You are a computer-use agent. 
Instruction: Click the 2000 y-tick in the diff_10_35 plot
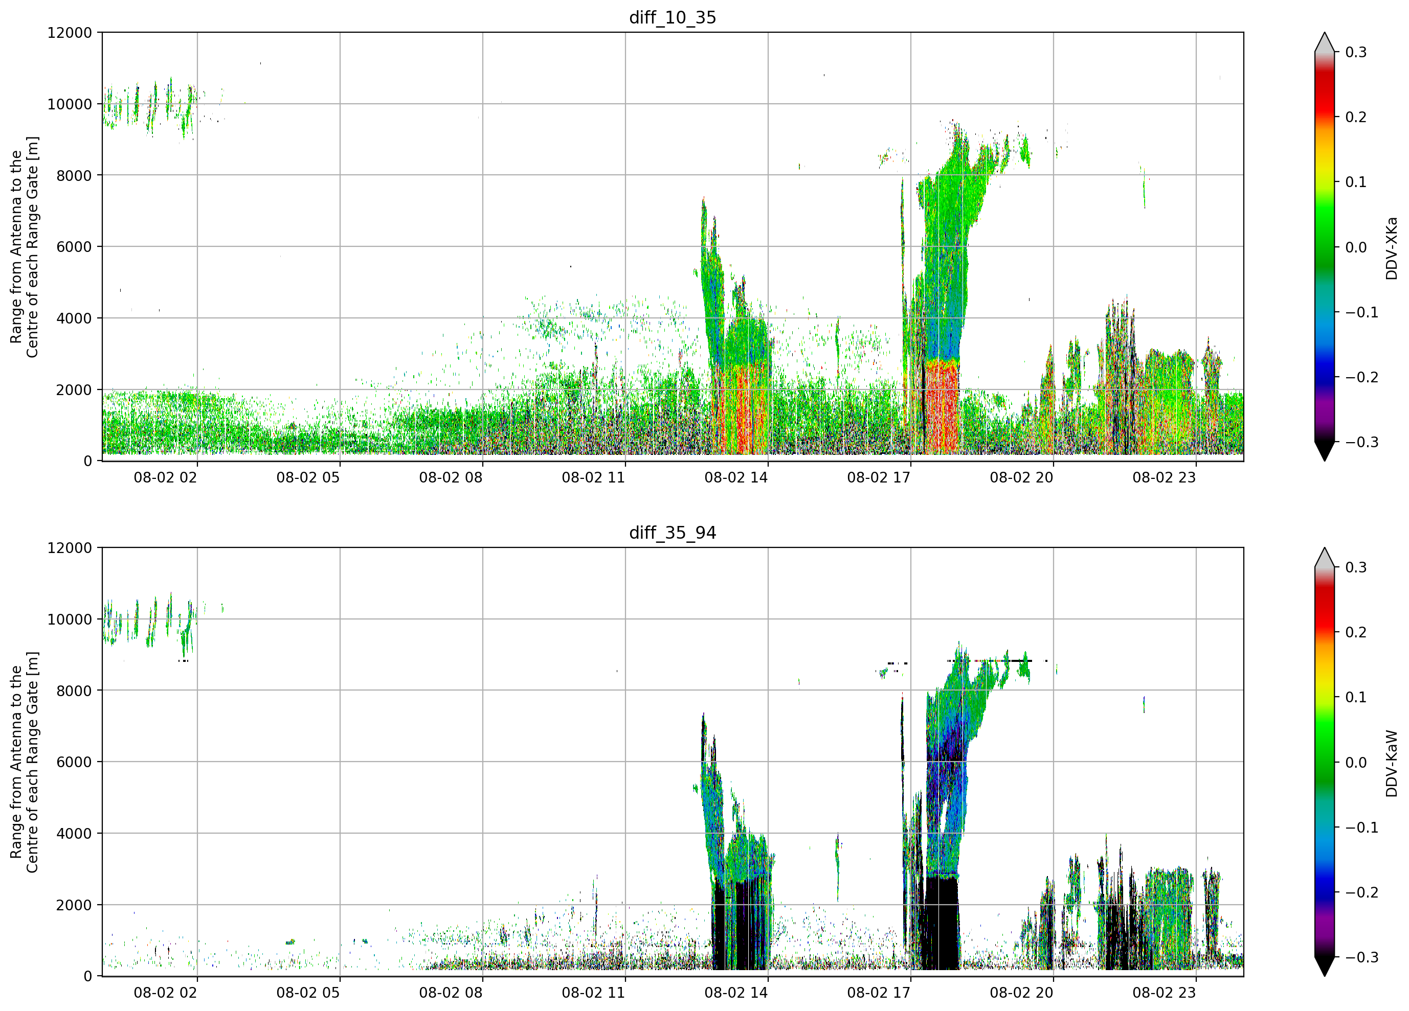pos(74,390)
